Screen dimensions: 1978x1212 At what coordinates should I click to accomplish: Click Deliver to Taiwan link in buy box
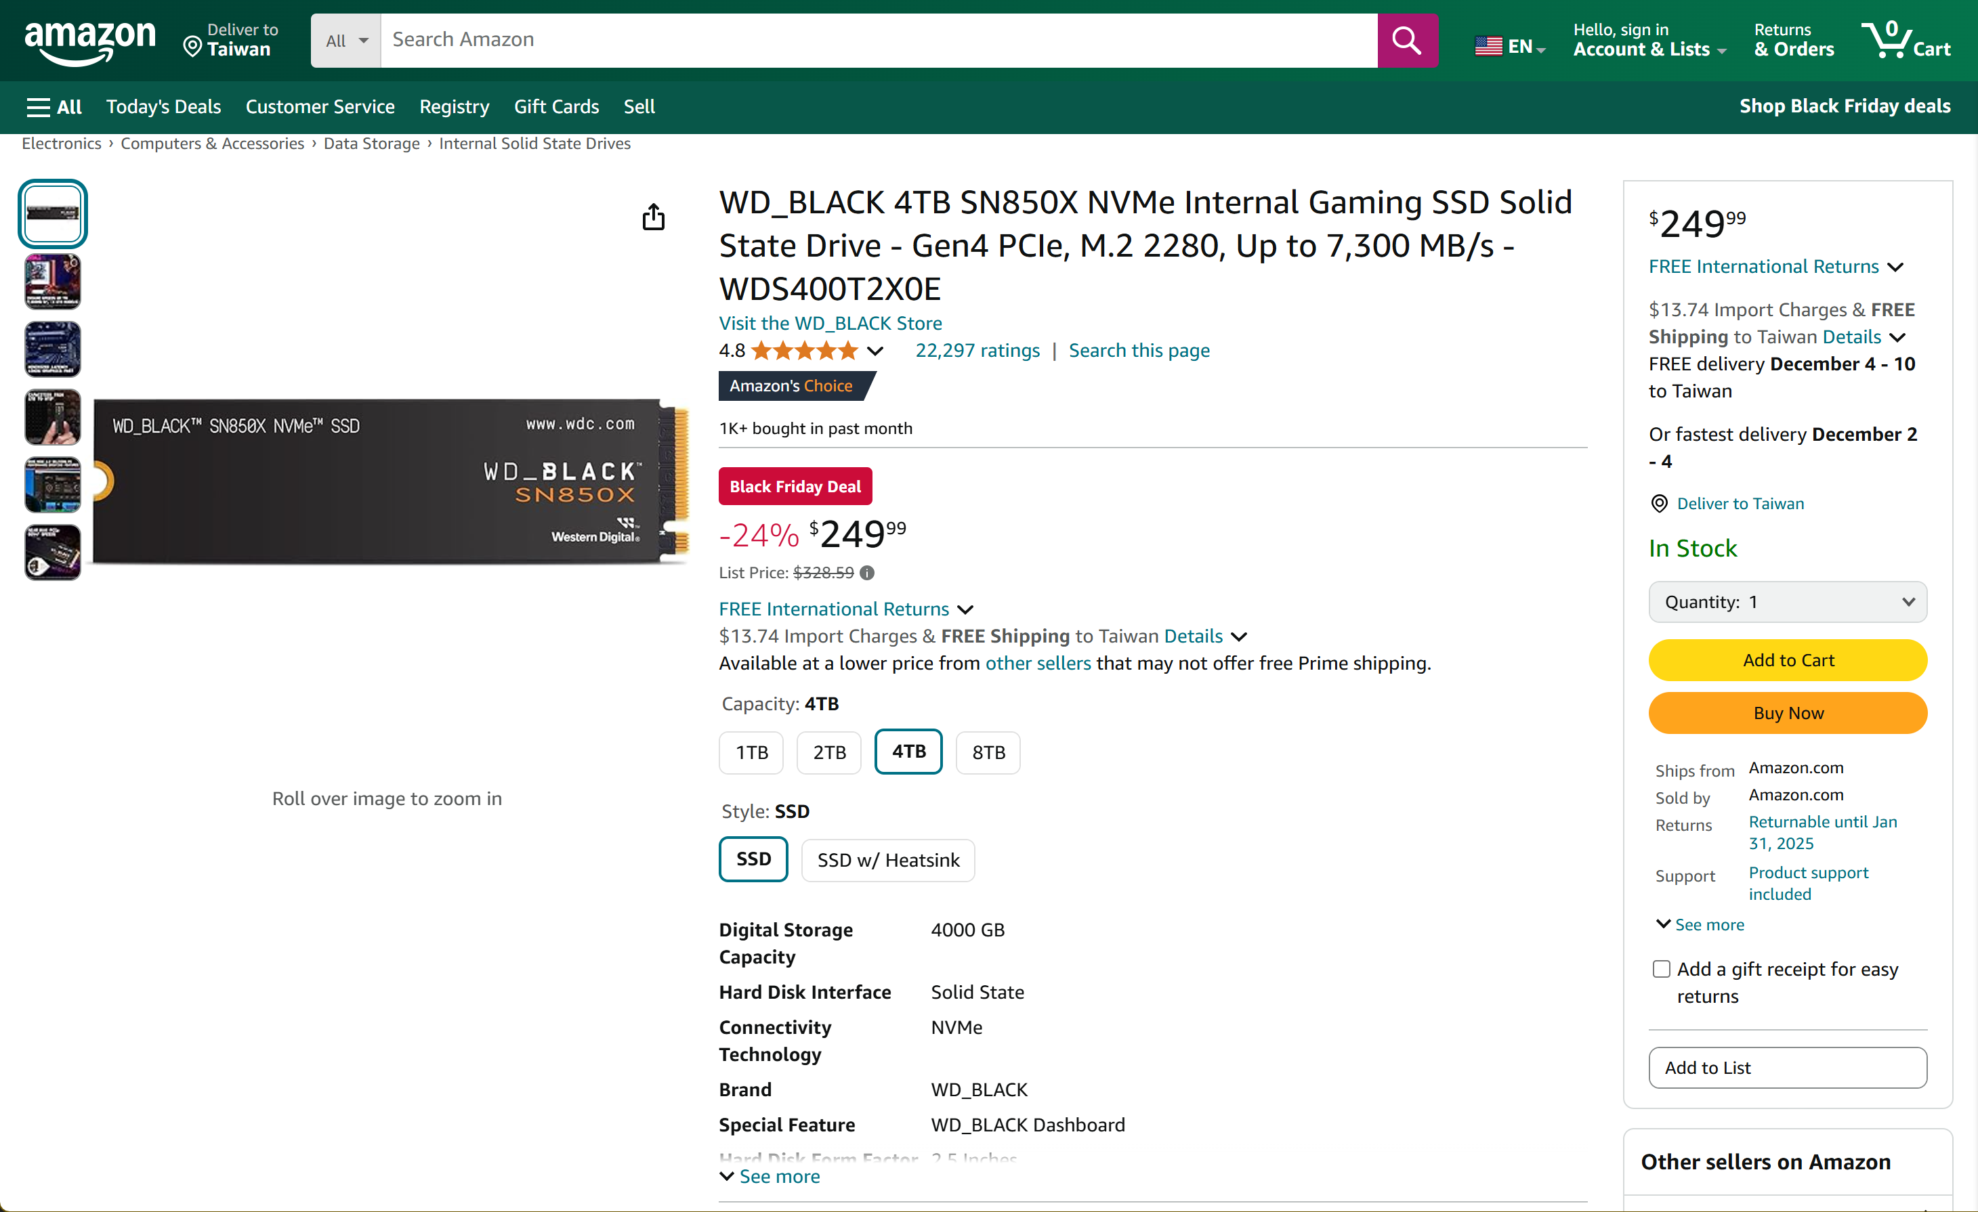click(1740, 503)
